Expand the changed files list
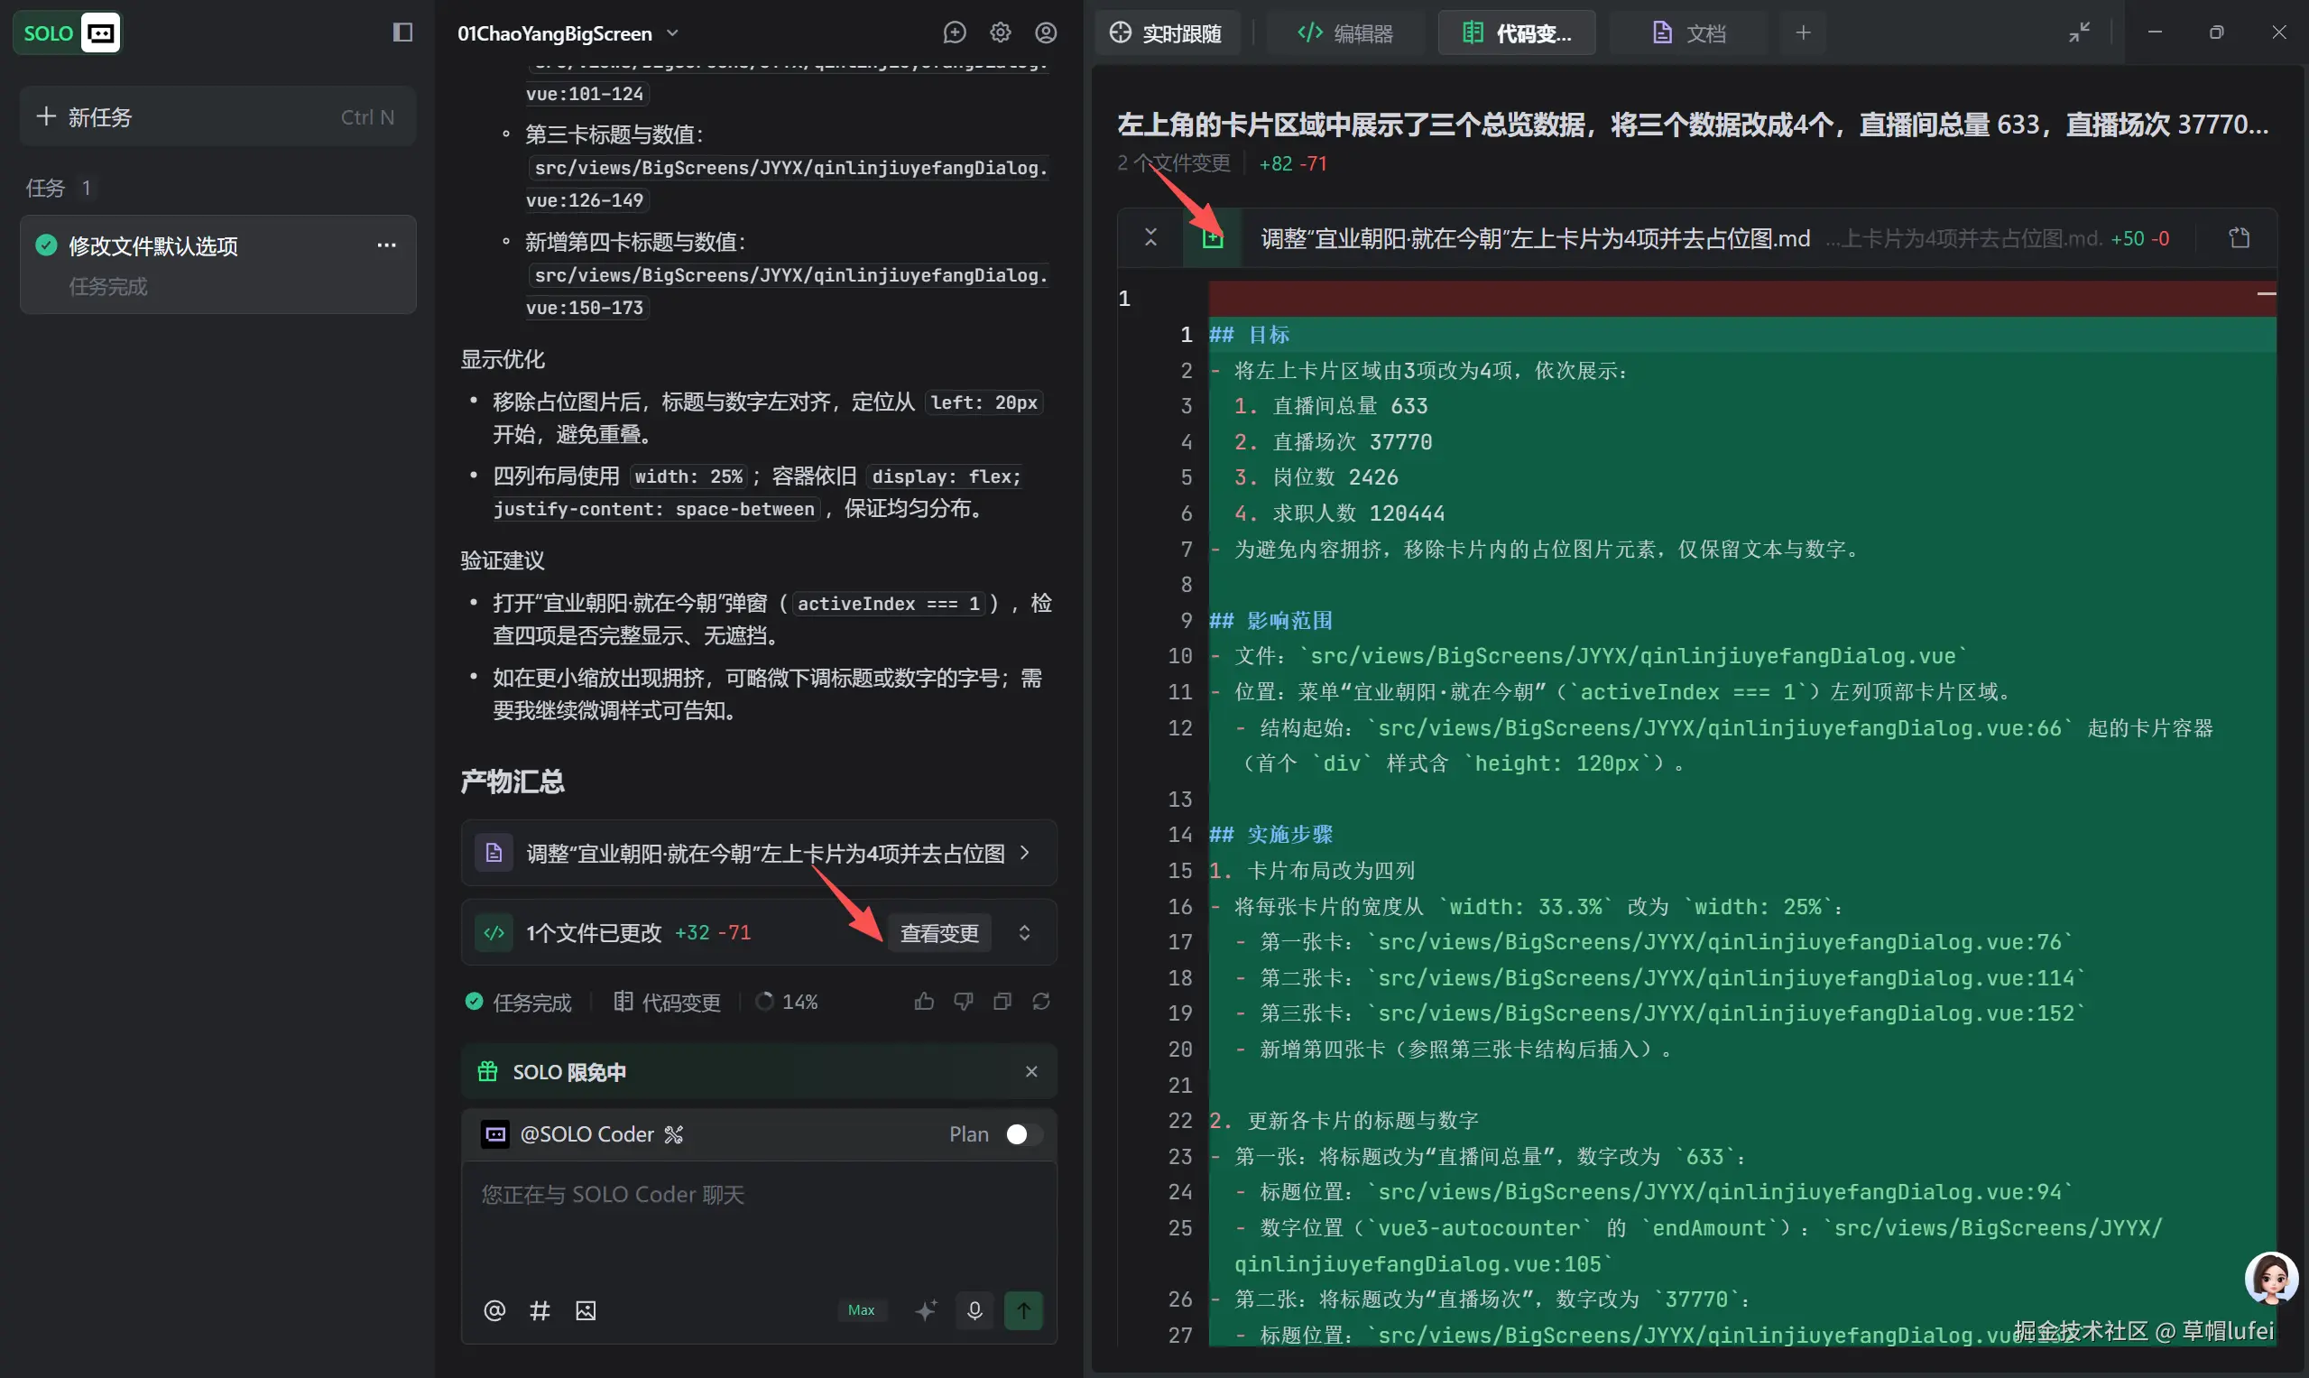Viewport: 2309px width, 1378px height. tap(1025, 932)
